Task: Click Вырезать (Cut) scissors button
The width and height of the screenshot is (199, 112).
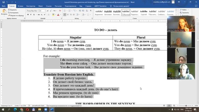Action: pyautogui.click(x=12, y=10)
